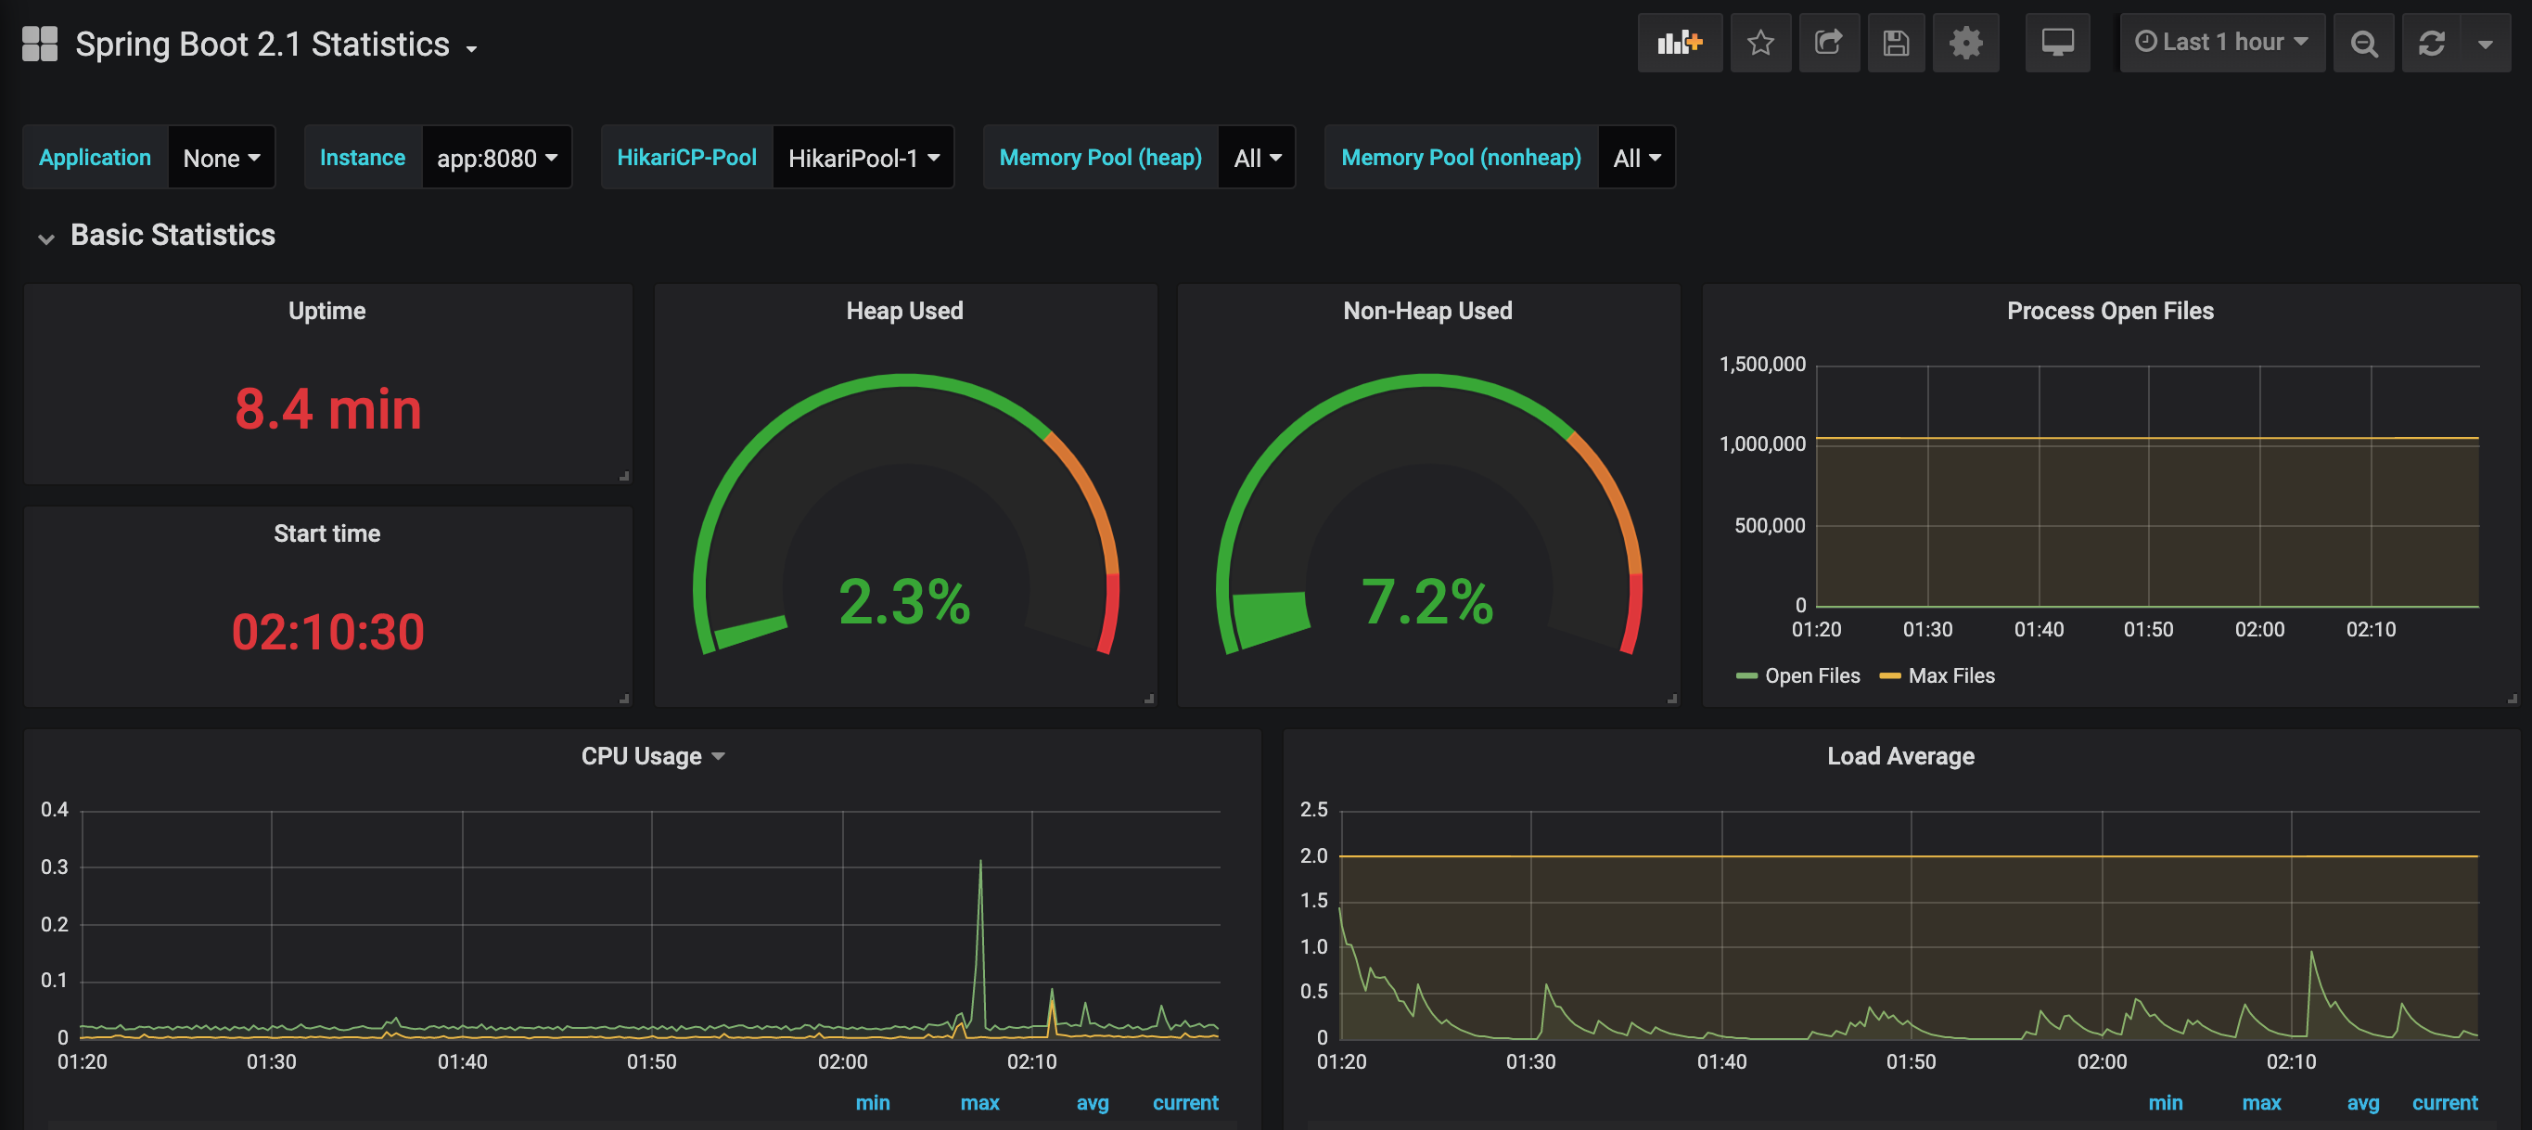Click the 1,000,000 y-axis label in Process Open Files
This screenshot has width=2532, height=1130.
[x=1761, y=443]
